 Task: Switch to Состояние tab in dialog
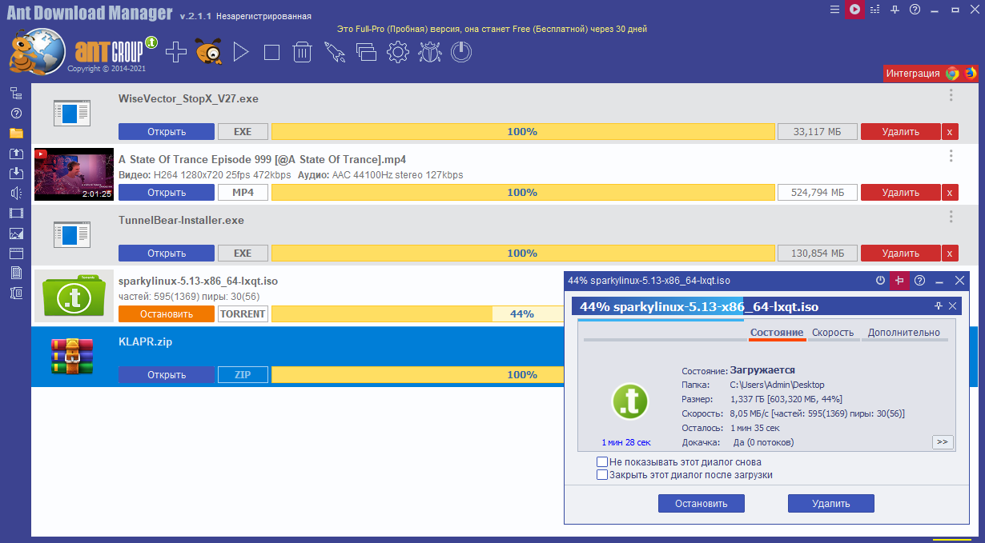pyautogui.click(x=777, y=333)
